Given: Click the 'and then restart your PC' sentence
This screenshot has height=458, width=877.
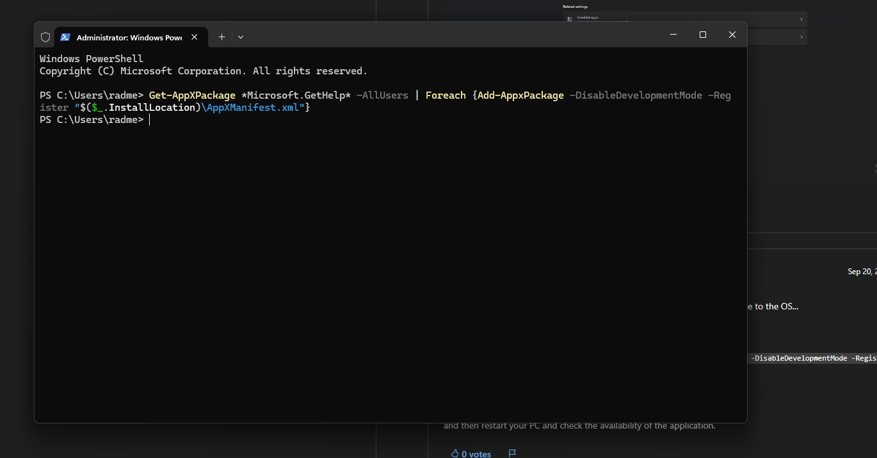Looking at the screenshot, I should pyautogui.click(x=579, y=425).
